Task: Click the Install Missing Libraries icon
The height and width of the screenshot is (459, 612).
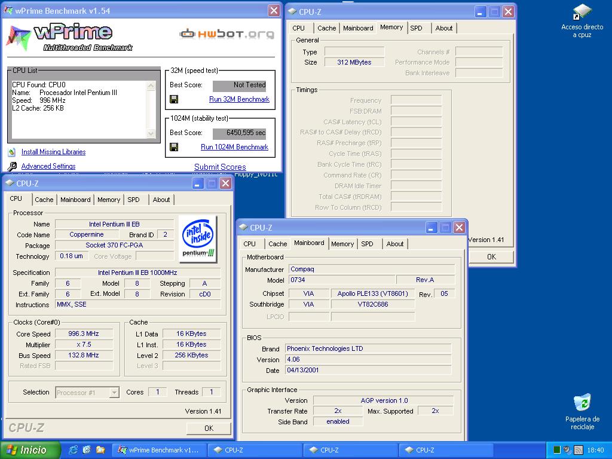Action: (12, 152)
